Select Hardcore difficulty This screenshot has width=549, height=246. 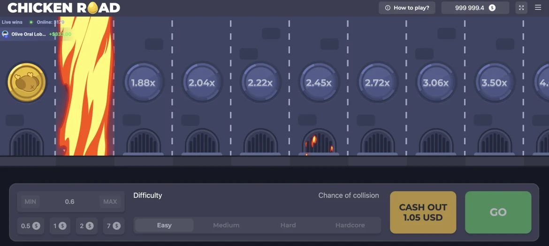tap(350, 225)
